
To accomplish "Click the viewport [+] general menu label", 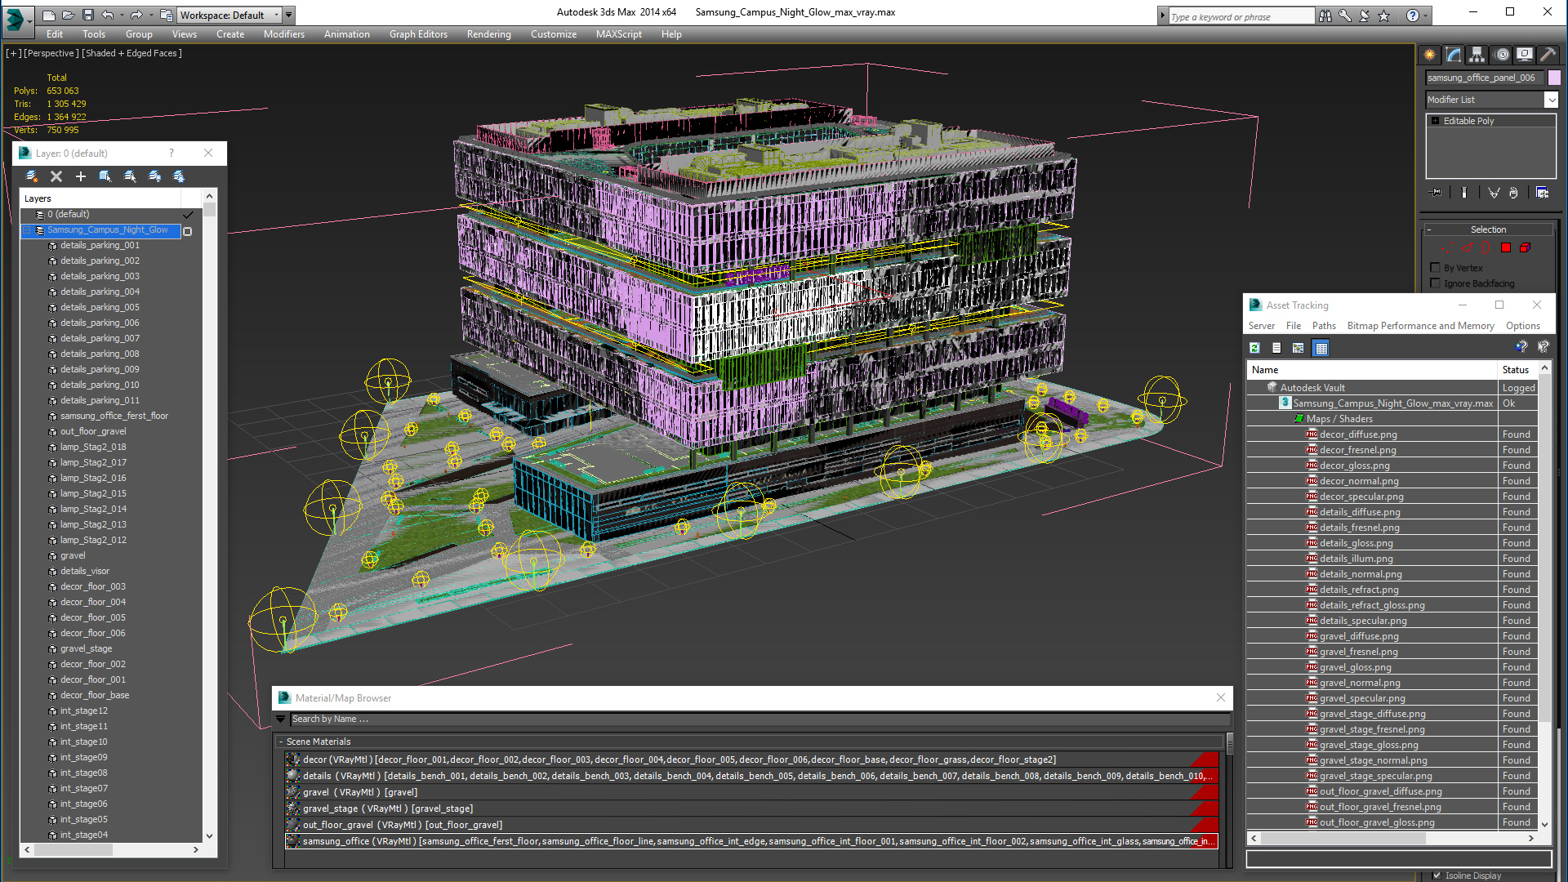I will (14, 53).
